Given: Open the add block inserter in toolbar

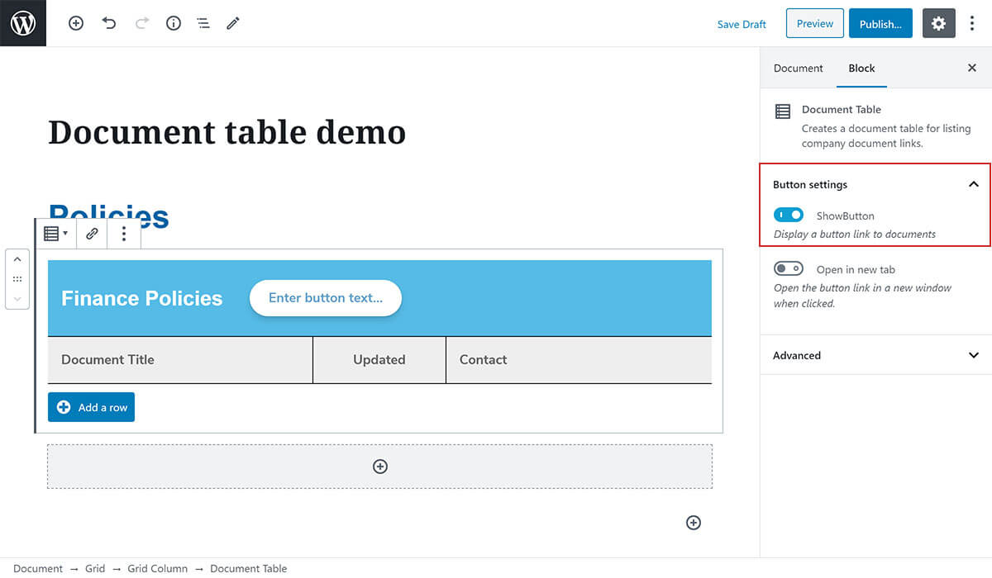Looking at the screenshot, I should point(76,24).
